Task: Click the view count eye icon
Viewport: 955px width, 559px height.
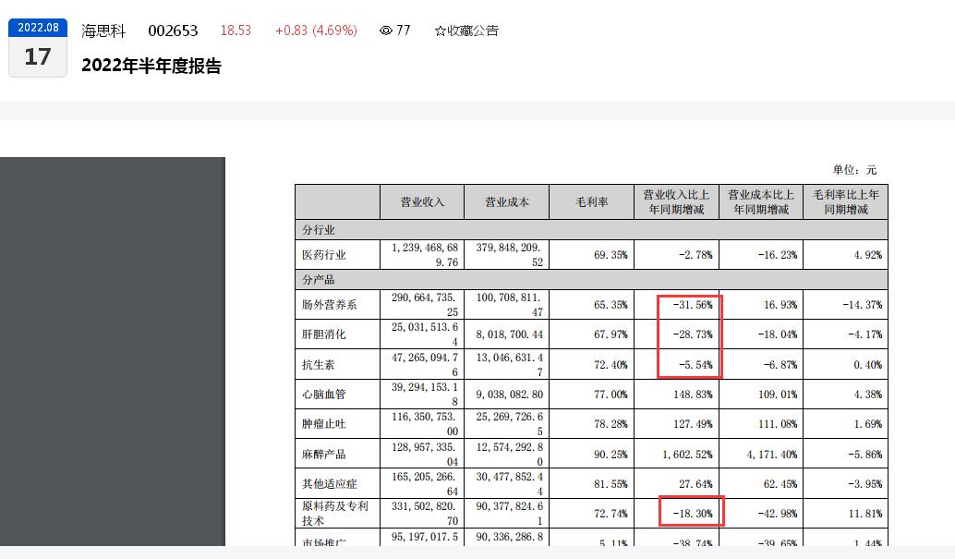Action: point(386,30)
